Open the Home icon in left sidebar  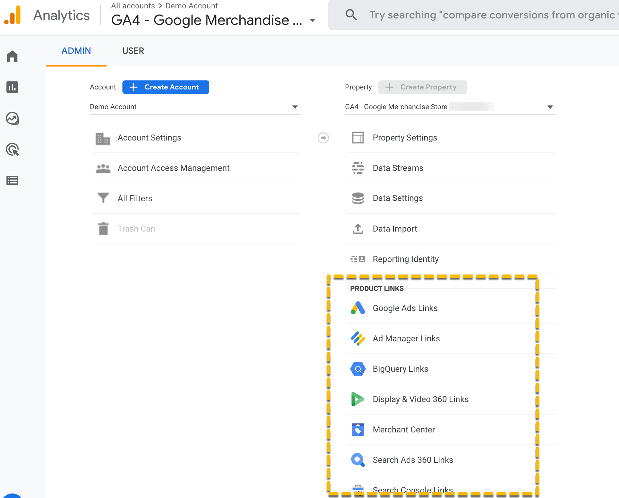click(12, 57)
